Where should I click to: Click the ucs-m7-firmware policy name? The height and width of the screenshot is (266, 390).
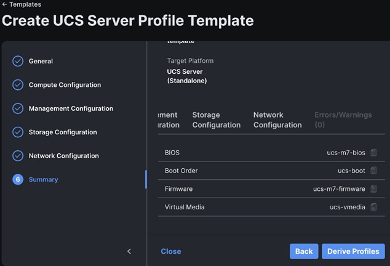pos(340,189)
